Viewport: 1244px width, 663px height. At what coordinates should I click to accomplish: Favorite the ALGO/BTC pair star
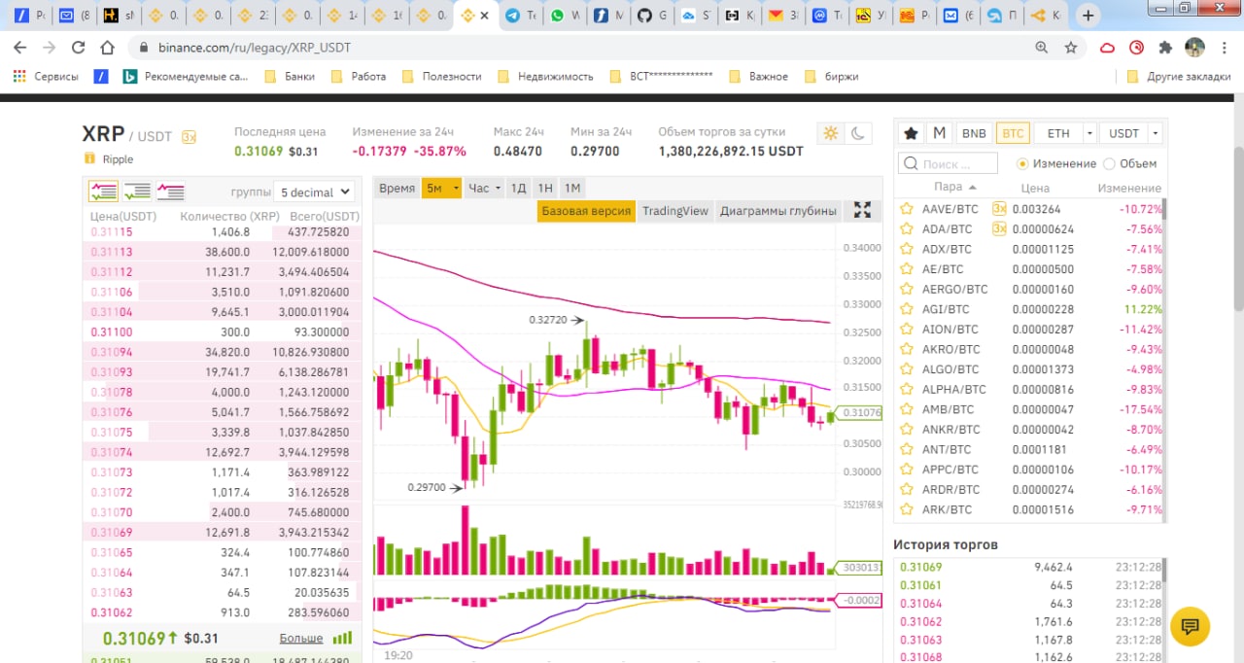pos(907,369)
